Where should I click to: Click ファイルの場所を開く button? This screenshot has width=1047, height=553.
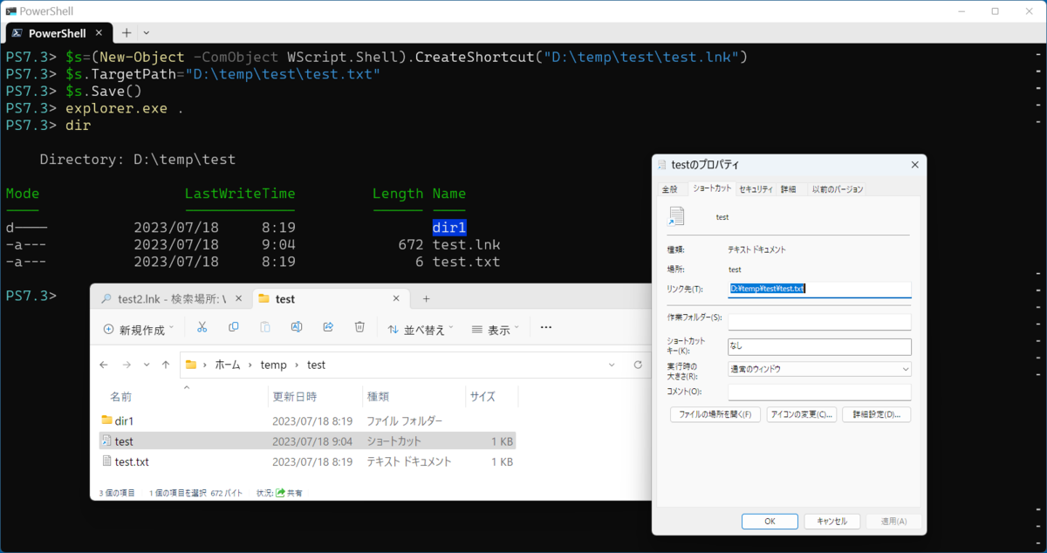tap(716, 414)
